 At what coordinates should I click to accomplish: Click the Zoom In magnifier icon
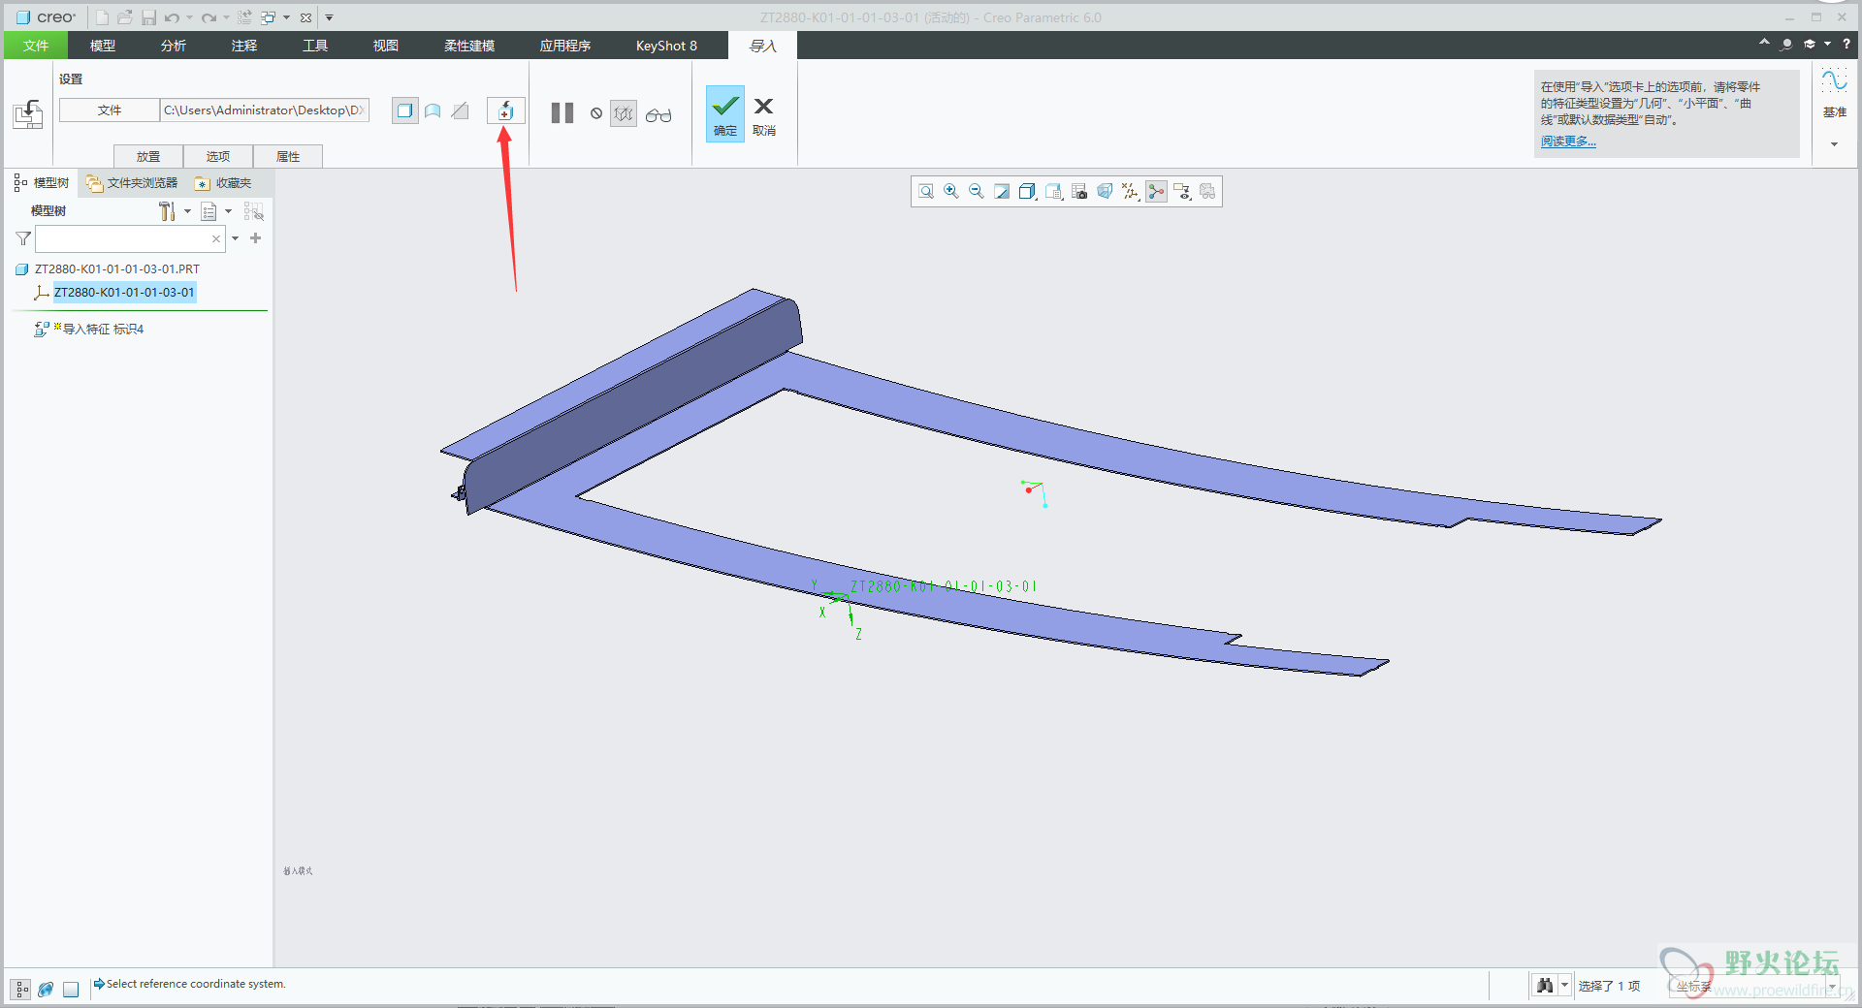pos(951,192)
